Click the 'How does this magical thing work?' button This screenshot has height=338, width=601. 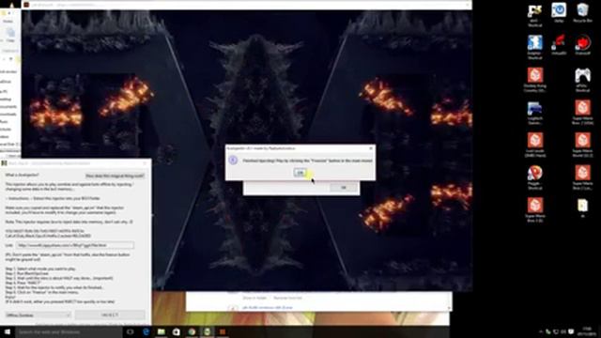pos(115,176)
